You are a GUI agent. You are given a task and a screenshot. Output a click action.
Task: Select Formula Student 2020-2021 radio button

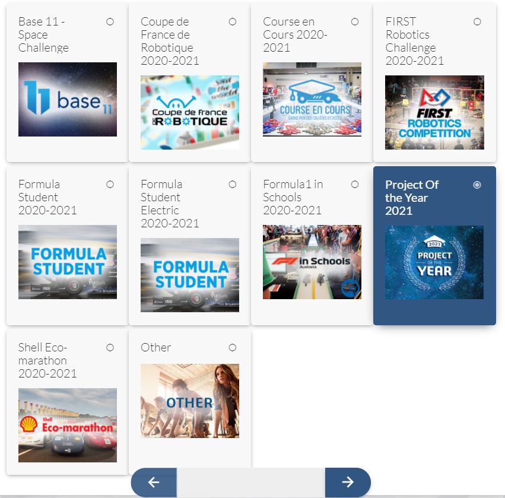[x=110, y=184]
